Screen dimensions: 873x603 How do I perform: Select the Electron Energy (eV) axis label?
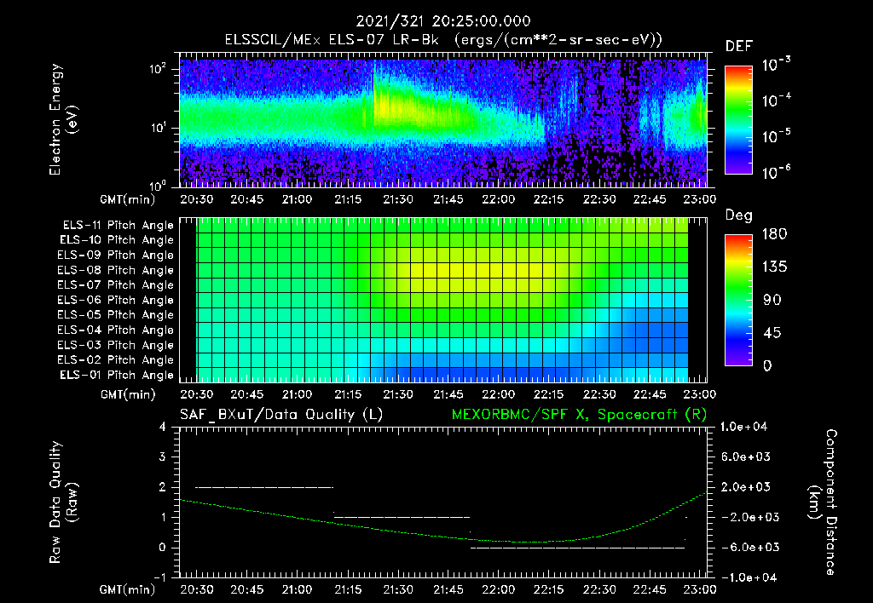[63, 119]
